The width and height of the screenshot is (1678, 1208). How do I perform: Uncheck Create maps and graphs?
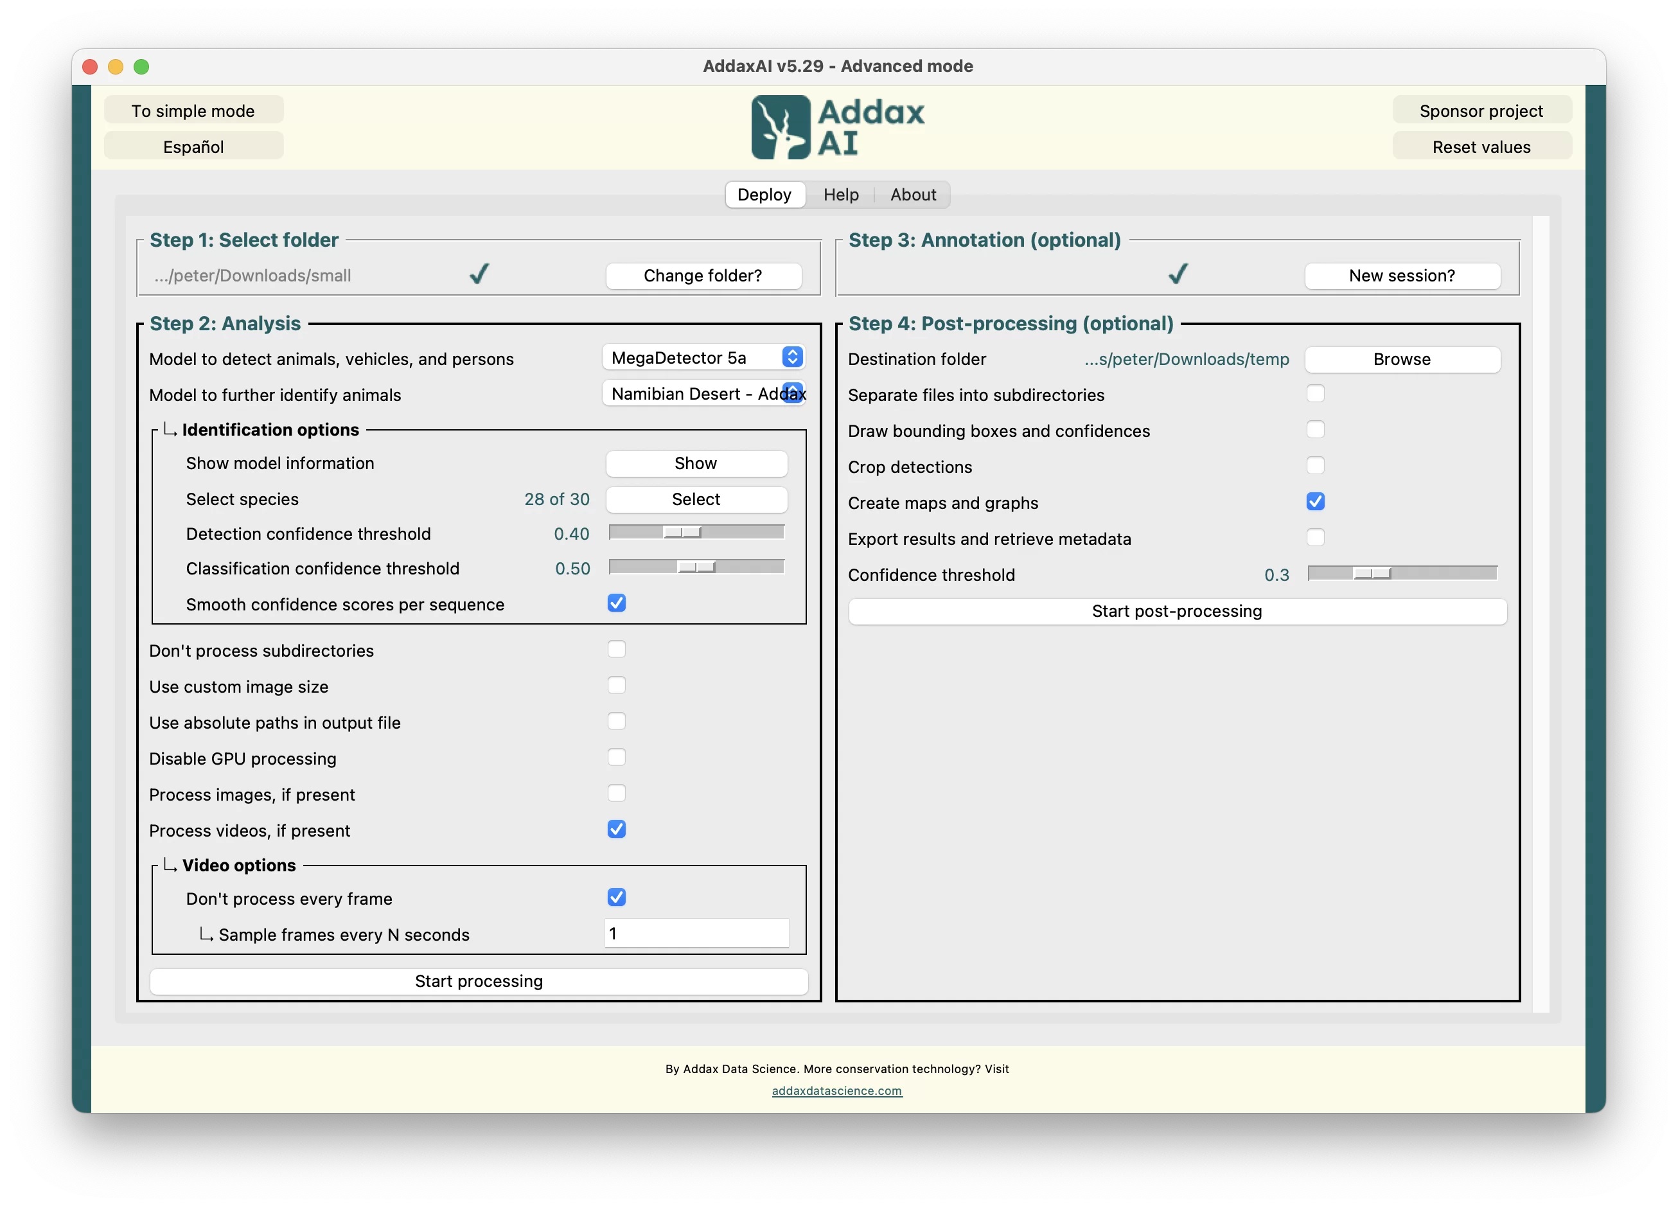(x=1315, y=502)
